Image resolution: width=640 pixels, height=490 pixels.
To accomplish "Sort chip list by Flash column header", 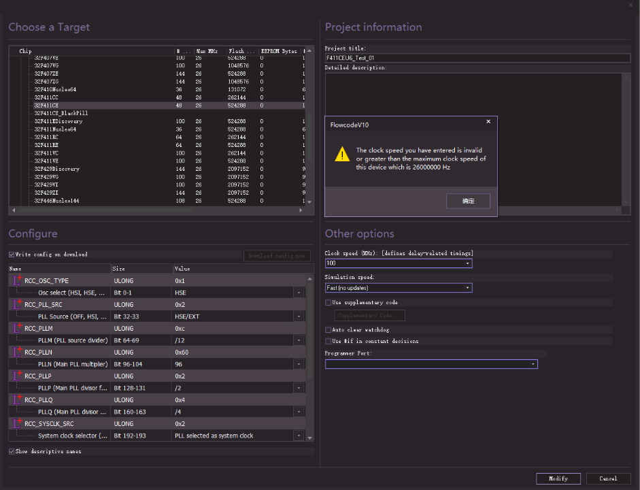I will click(241, 51).
